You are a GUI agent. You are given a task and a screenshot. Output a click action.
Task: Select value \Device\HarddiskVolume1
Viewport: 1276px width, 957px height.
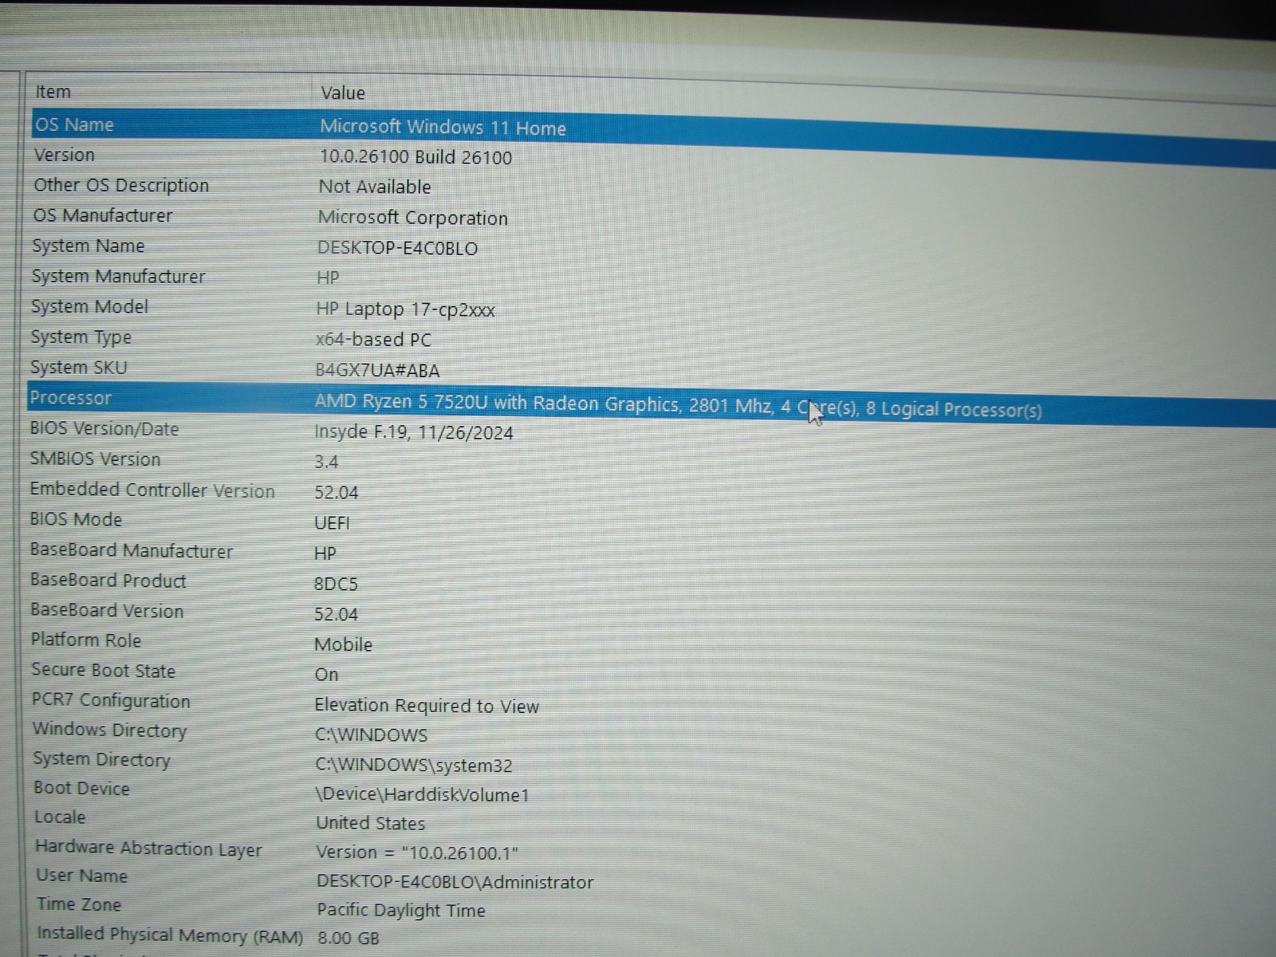(422, 794)
